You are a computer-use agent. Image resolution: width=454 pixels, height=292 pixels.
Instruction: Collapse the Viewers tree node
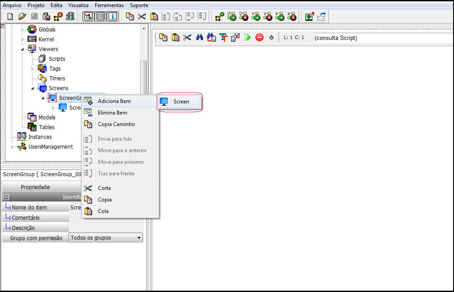(22, 49)
